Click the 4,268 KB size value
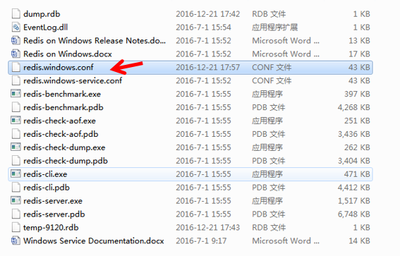Screen dimensions: 400x256 (x=354, y=107)
